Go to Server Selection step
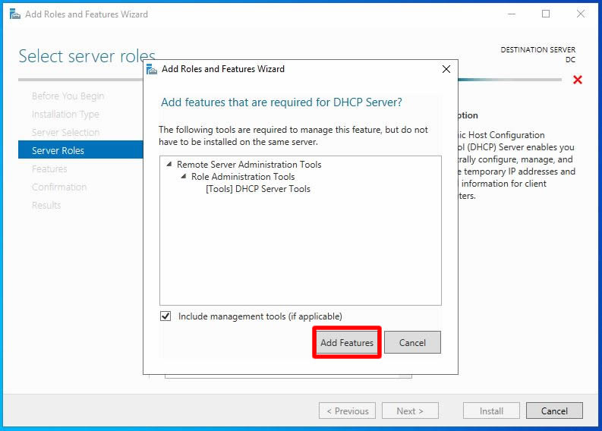Viewport: 602px width, 431px height. tap(65, 132)
